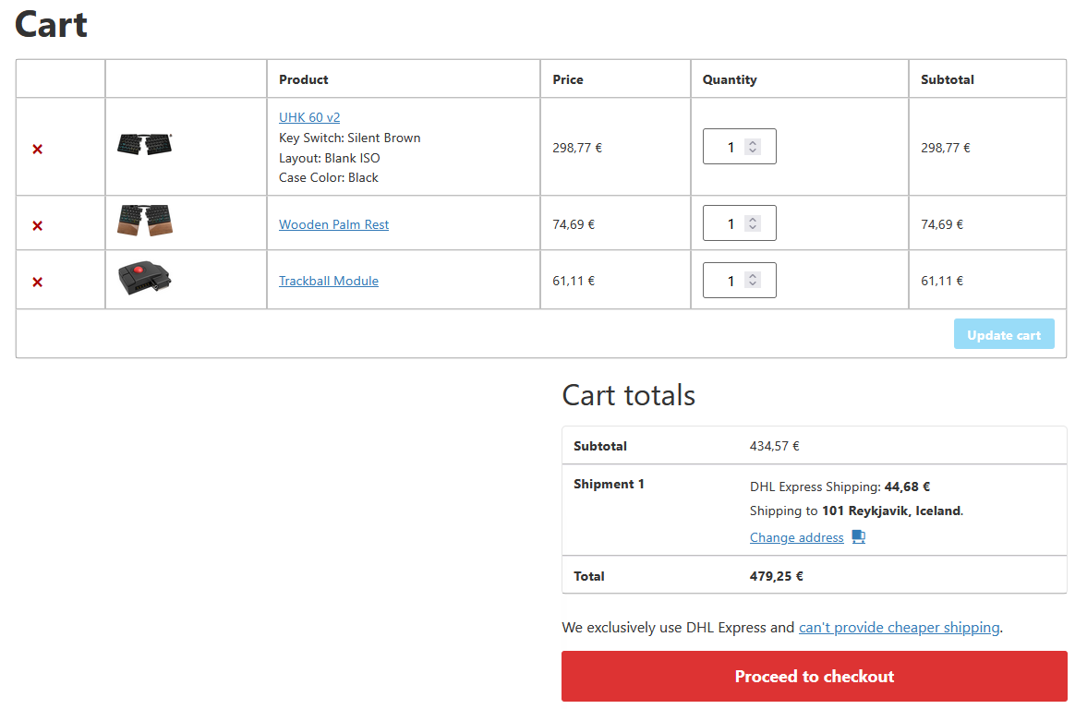Remove UHK 60 v2 from cart
The height and width of the screenshot is (709, 1075).
coord(38,149)
